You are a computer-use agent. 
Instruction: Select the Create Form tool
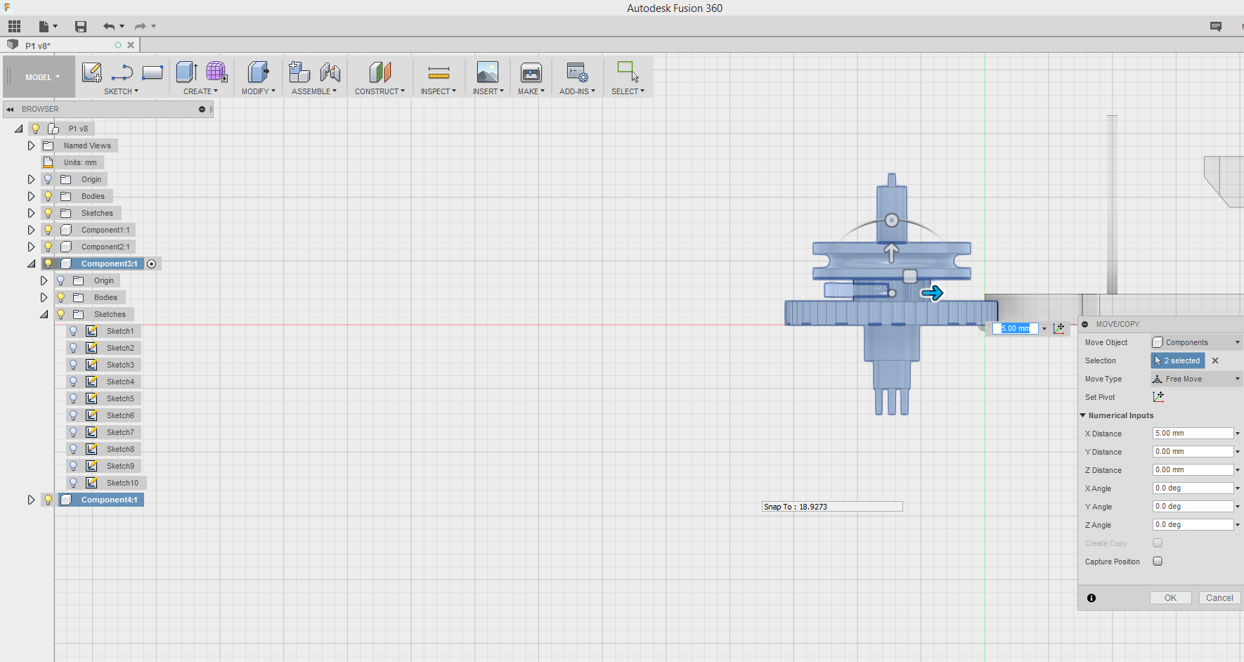point(216,72)
